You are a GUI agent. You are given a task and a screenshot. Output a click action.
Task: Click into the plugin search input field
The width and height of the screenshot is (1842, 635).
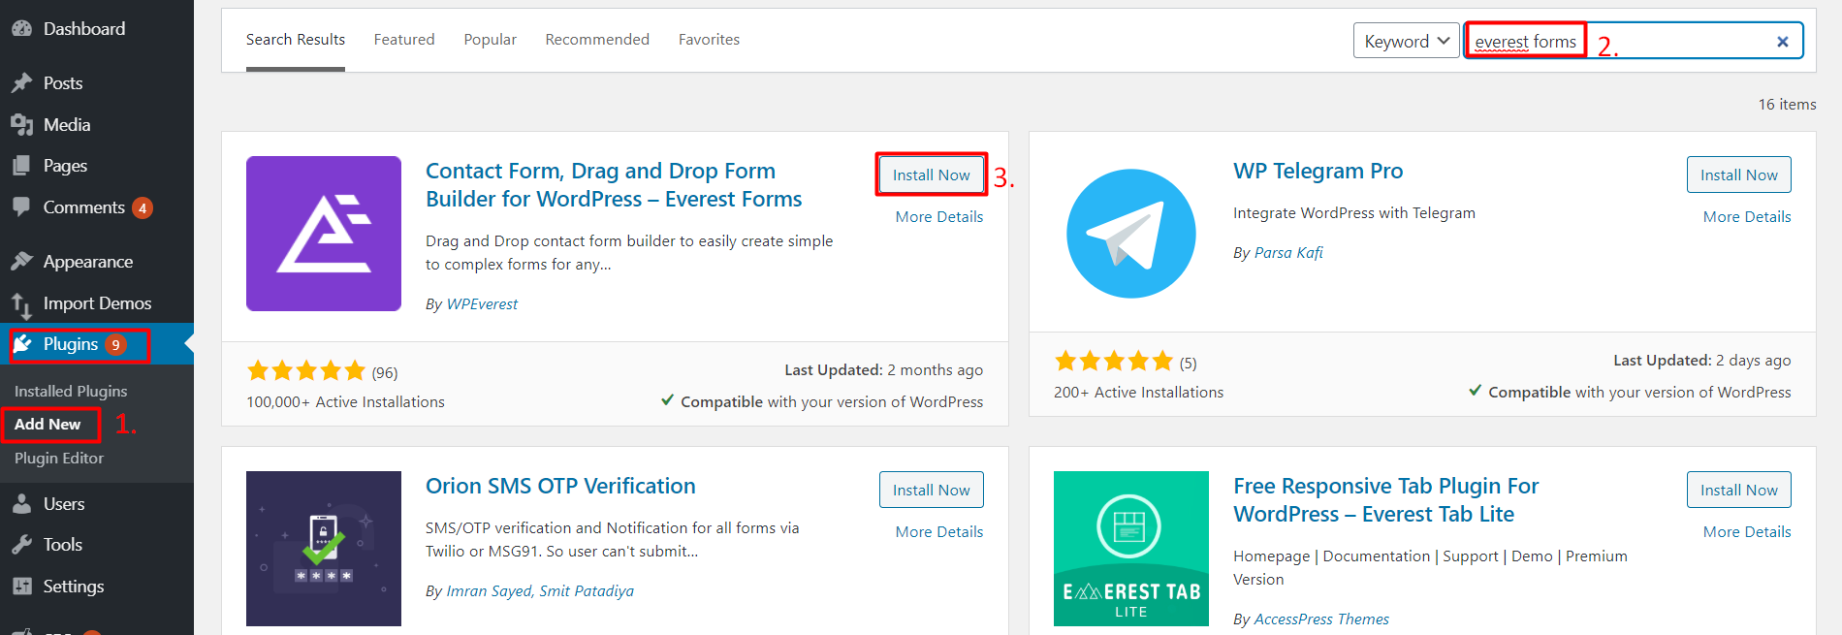point(1634,41)
